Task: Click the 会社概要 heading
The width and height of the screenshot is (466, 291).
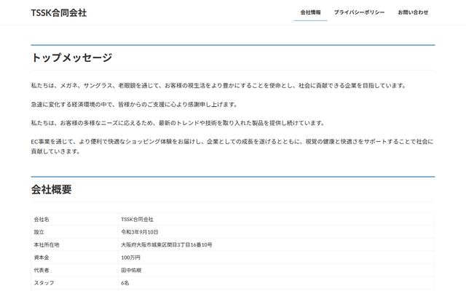Action: (52, 189)
